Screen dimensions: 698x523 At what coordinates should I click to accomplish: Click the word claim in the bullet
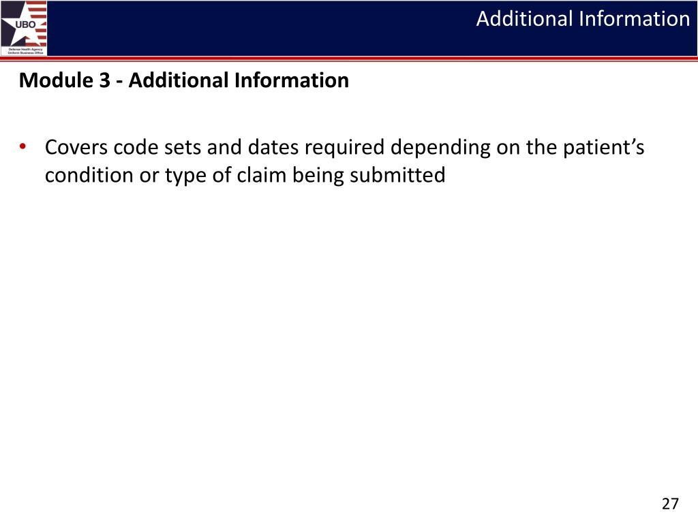point(261,175)
